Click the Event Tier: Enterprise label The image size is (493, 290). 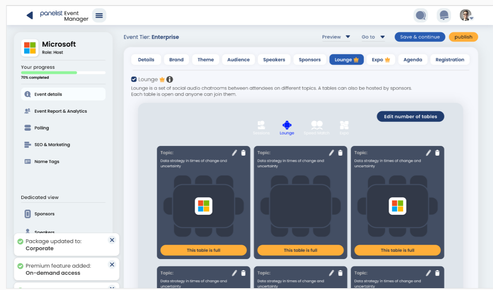151,37
